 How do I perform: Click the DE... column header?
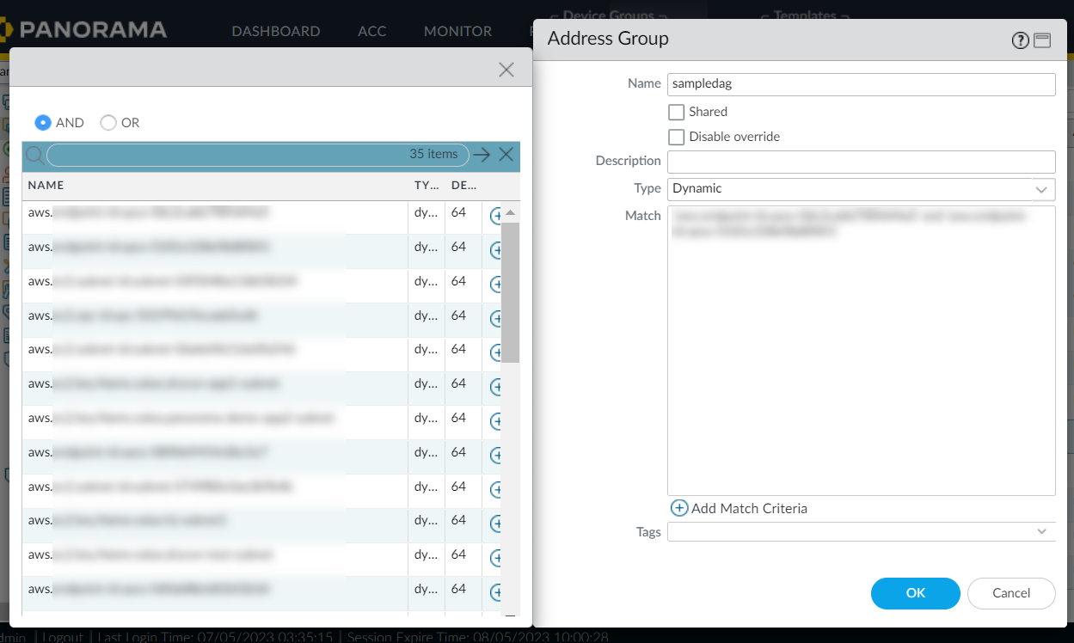pyautogui.click(x=463, y=186)
